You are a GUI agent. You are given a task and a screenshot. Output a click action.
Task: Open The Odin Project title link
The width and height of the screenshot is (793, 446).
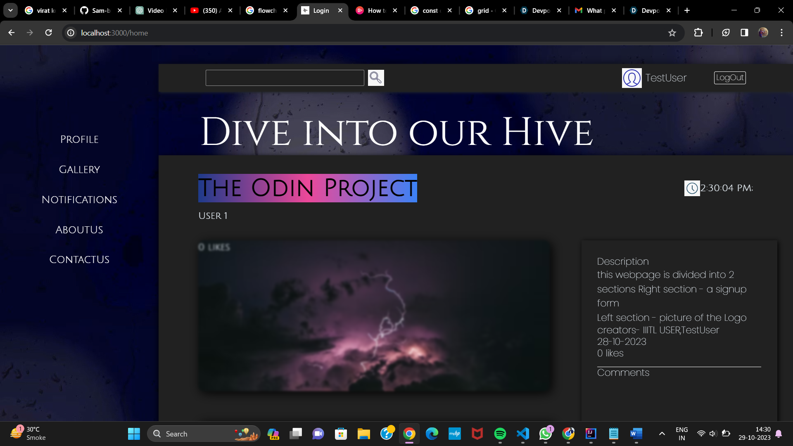pos(307,188)
